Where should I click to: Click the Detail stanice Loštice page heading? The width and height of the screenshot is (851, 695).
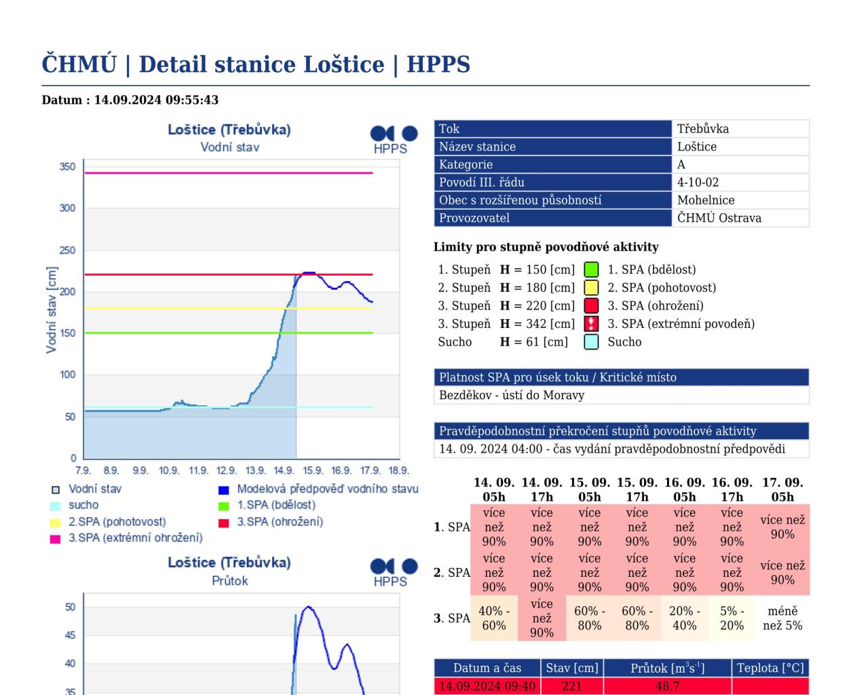point(256,64)
